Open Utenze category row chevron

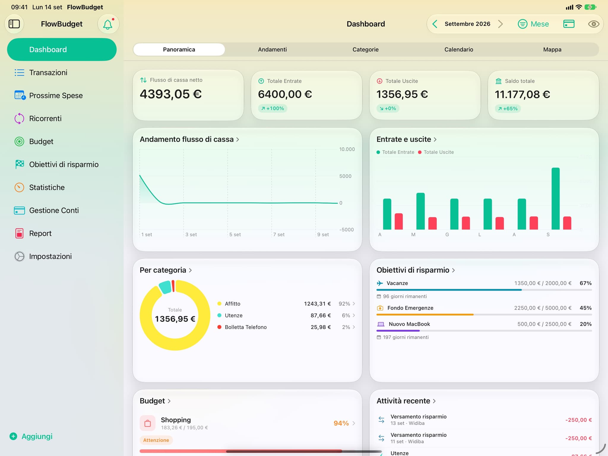pyautogui.click(x=354, y=315)
